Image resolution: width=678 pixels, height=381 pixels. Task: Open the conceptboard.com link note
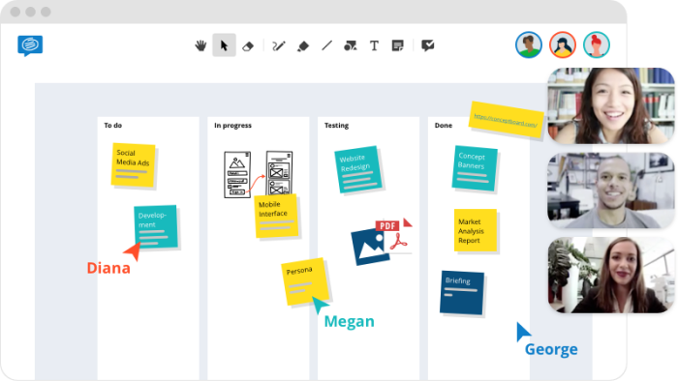point(506,120)
